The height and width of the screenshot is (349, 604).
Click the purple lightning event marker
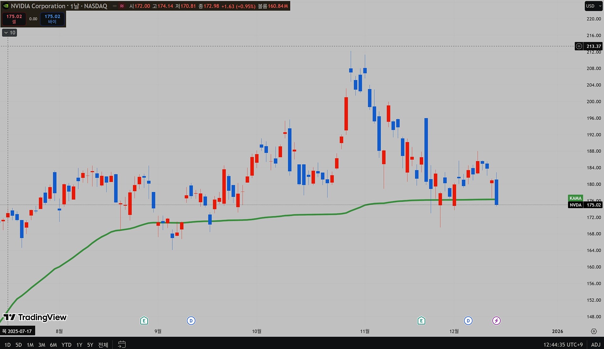pos(496,321)
